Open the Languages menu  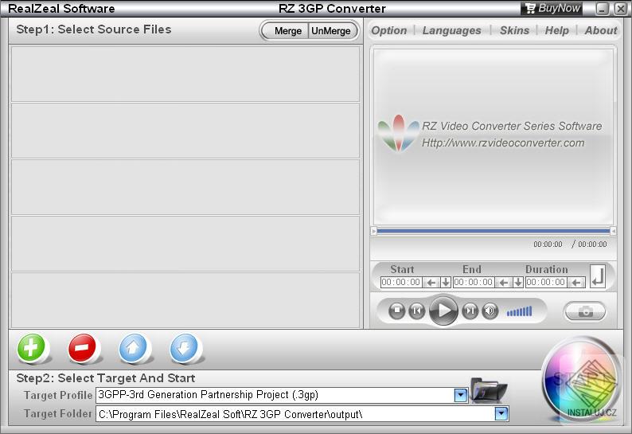pyautogui.click(x=452, y=30)
